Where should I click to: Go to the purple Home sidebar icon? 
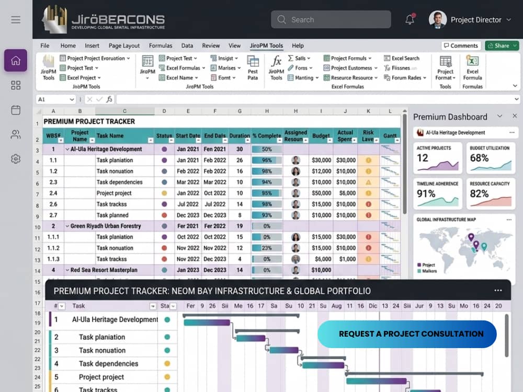tap(16, 60)
